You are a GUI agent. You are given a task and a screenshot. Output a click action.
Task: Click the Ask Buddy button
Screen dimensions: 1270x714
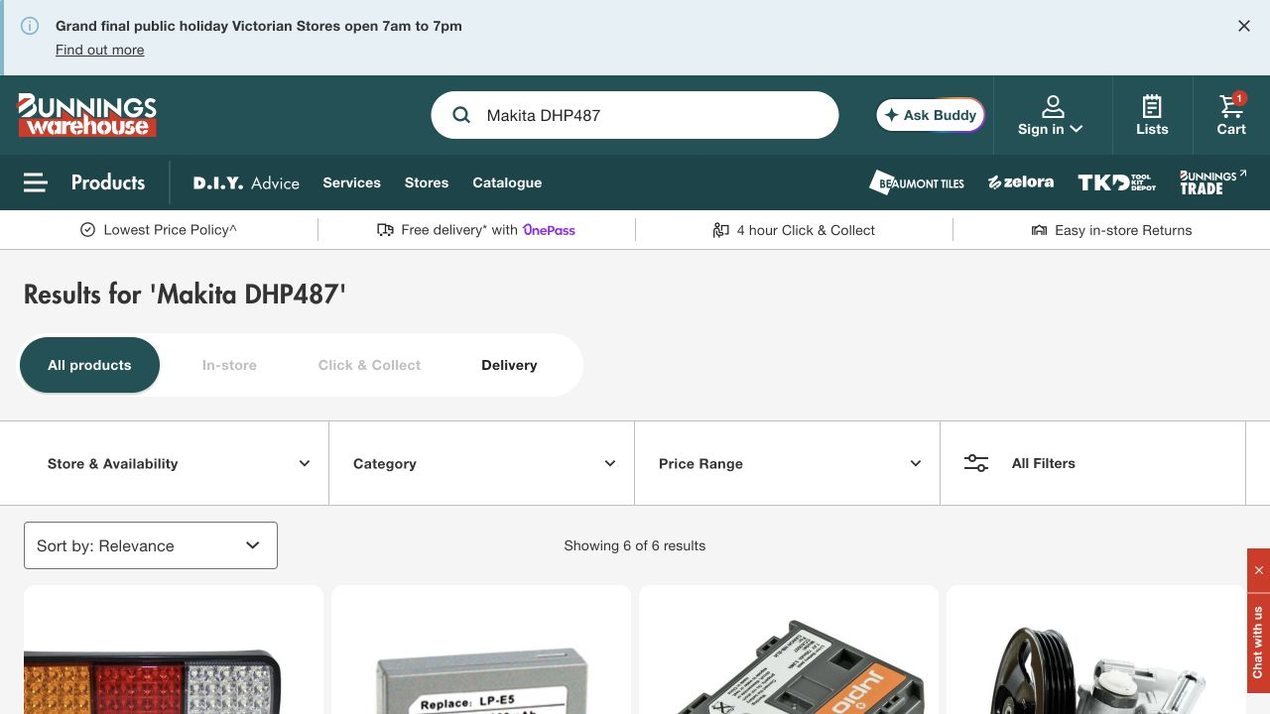click(x=931, y=115)
